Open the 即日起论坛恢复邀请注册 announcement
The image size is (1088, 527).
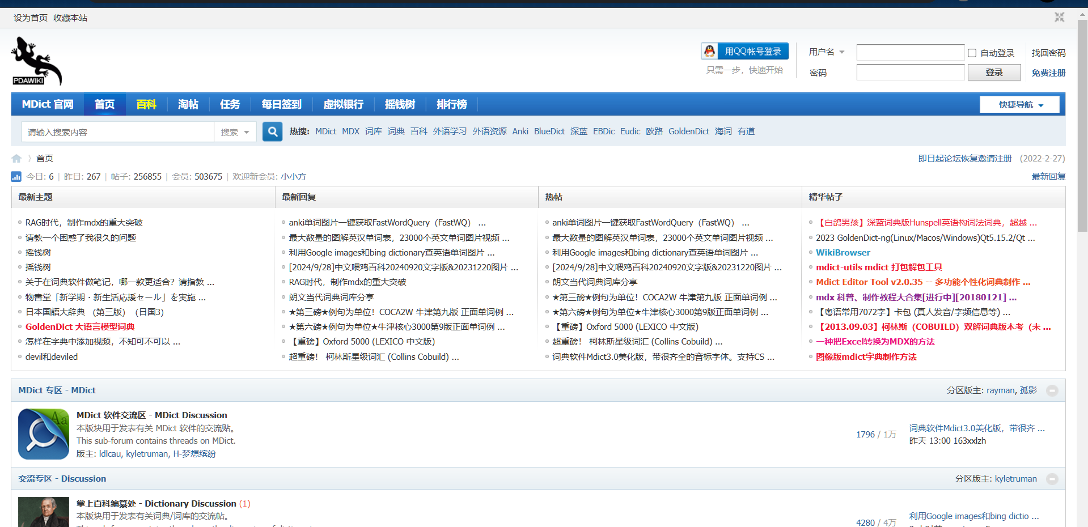[x=964, y=159]
